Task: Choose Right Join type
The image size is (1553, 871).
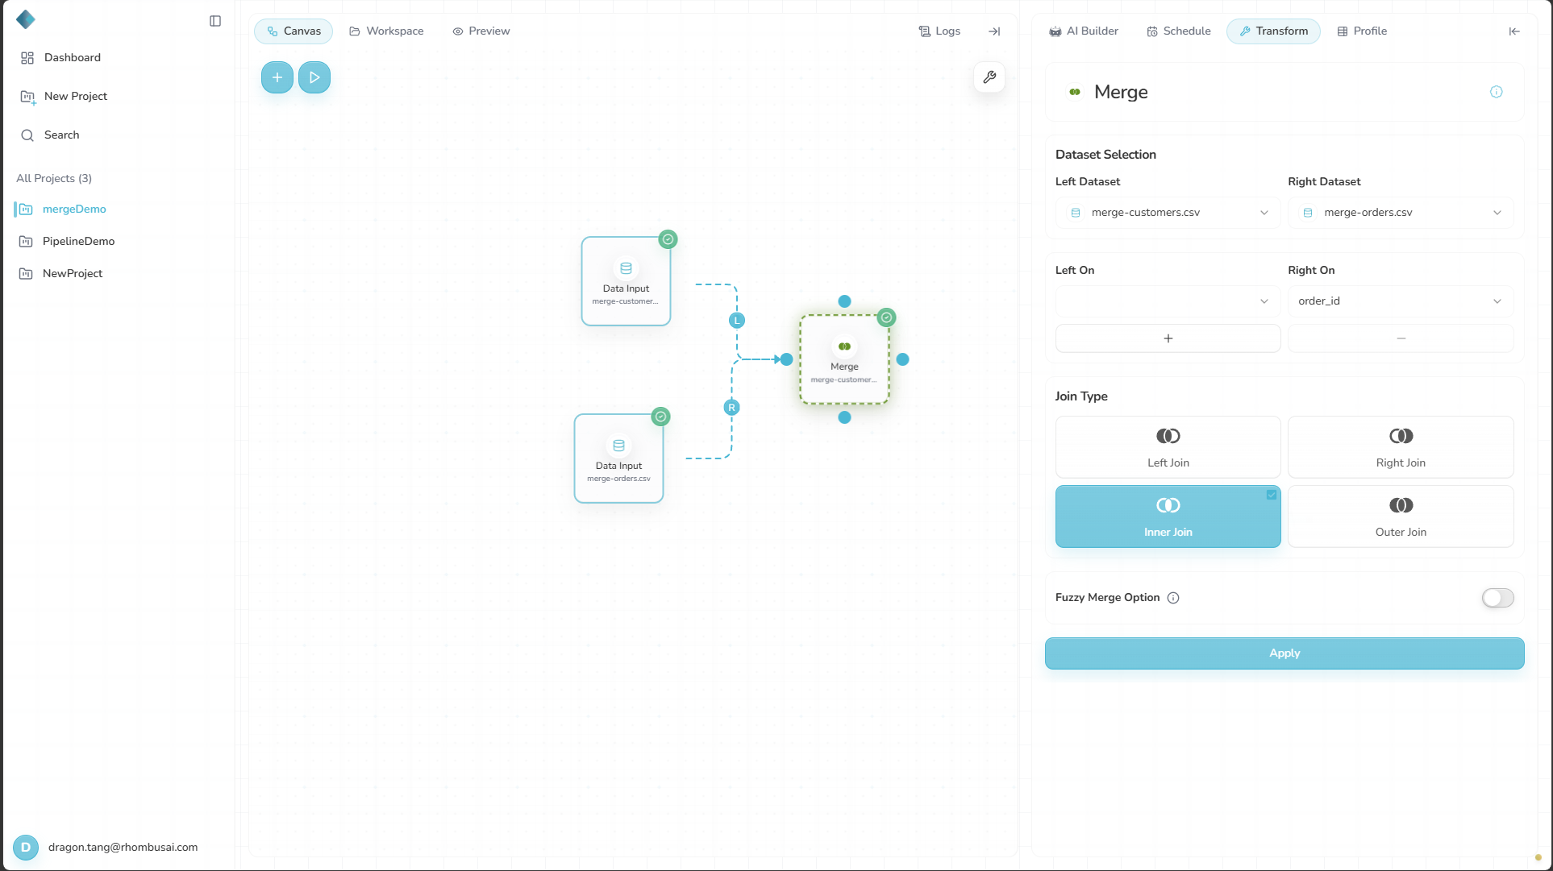Action: pos(1401,447)
